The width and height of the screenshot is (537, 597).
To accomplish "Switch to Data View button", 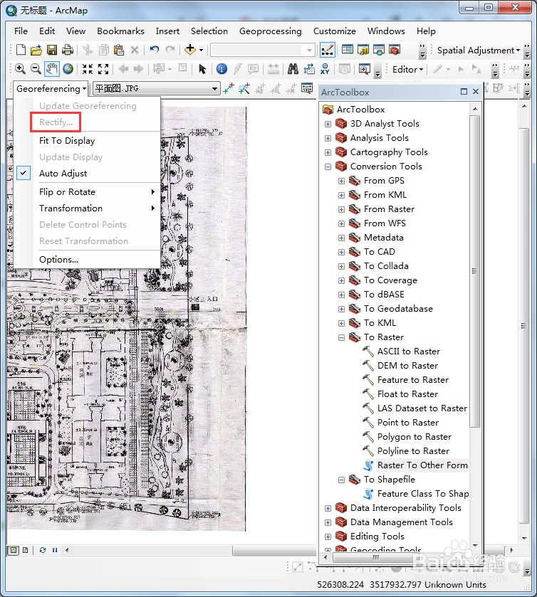I will pos(14,550).
